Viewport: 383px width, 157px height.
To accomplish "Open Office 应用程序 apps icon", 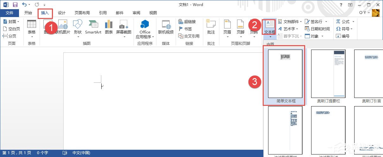I will tap(145, 25).
